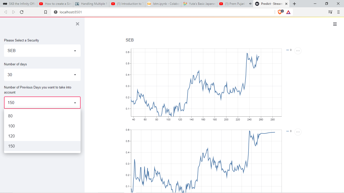The image size is (344, 193).
Task: Click the lstm.ipynb Colab tab favicon
Action: [149, 4]
